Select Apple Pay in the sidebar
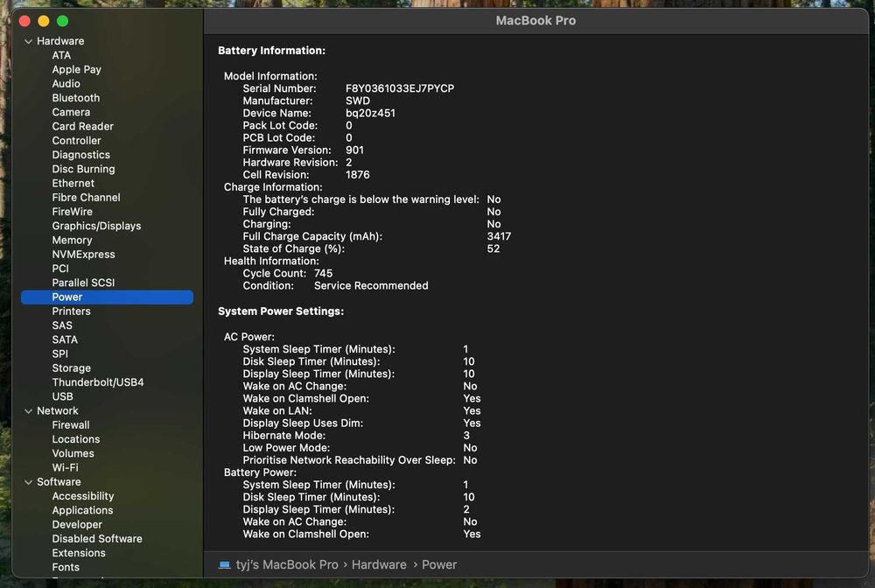The width and height of the screenshot is (875, 588). click(x=76, y=70)
